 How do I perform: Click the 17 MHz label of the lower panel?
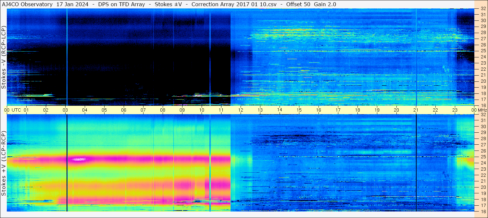(x=483, y=205)
